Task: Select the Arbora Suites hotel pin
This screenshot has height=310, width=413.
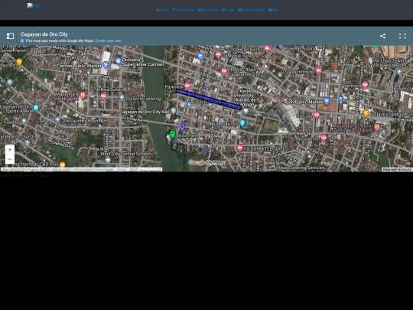Action: tap(103, 96)
